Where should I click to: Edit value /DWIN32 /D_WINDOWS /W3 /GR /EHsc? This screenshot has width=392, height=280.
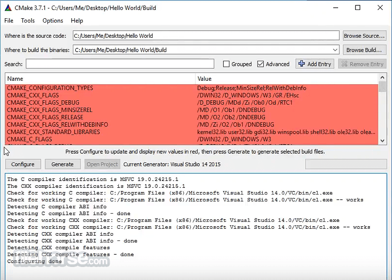pos(248,96)
